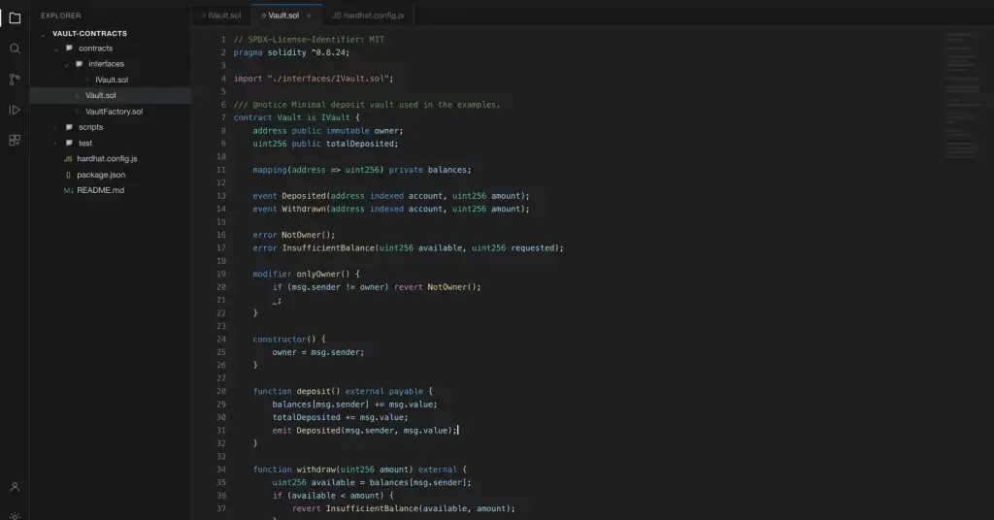Click the 'pragma' keyword on line 2
This screenshot has width=994, height=520.
pos(248,52)
